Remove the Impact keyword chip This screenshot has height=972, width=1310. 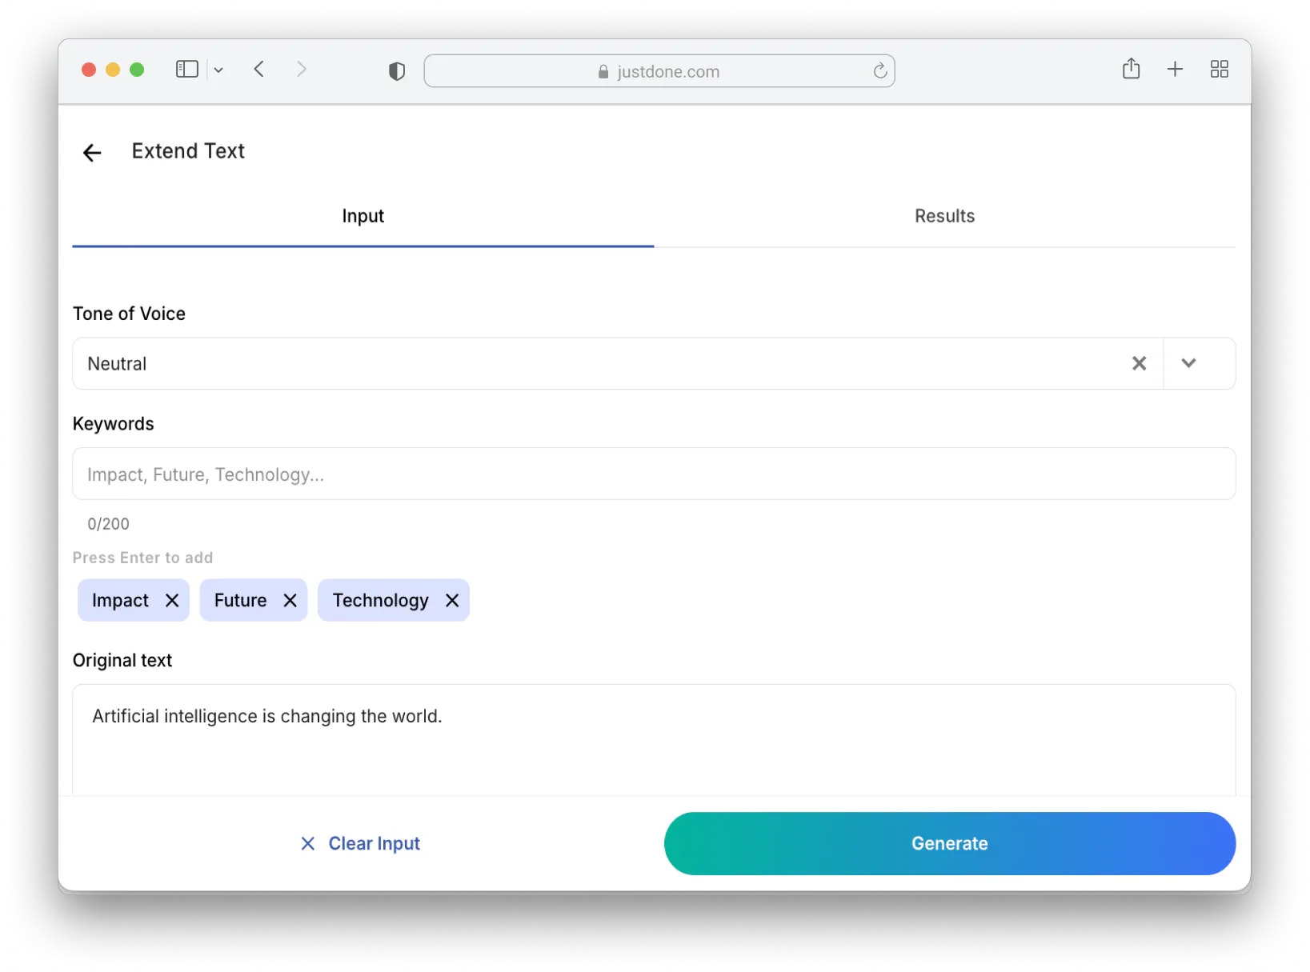click(x=173, y=600)
